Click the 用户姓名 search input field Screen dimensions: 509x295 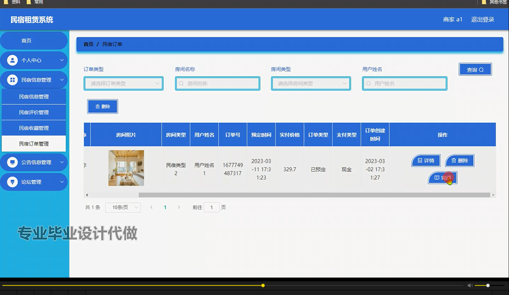coord(404,83)
